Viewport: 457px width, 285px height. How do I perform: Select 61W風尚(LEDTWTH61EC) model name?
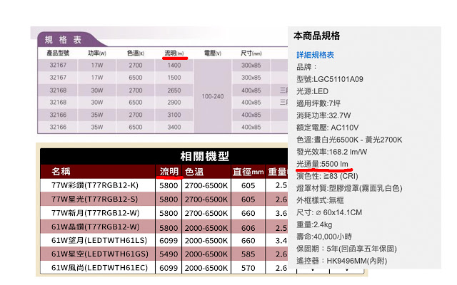point(99,268)
